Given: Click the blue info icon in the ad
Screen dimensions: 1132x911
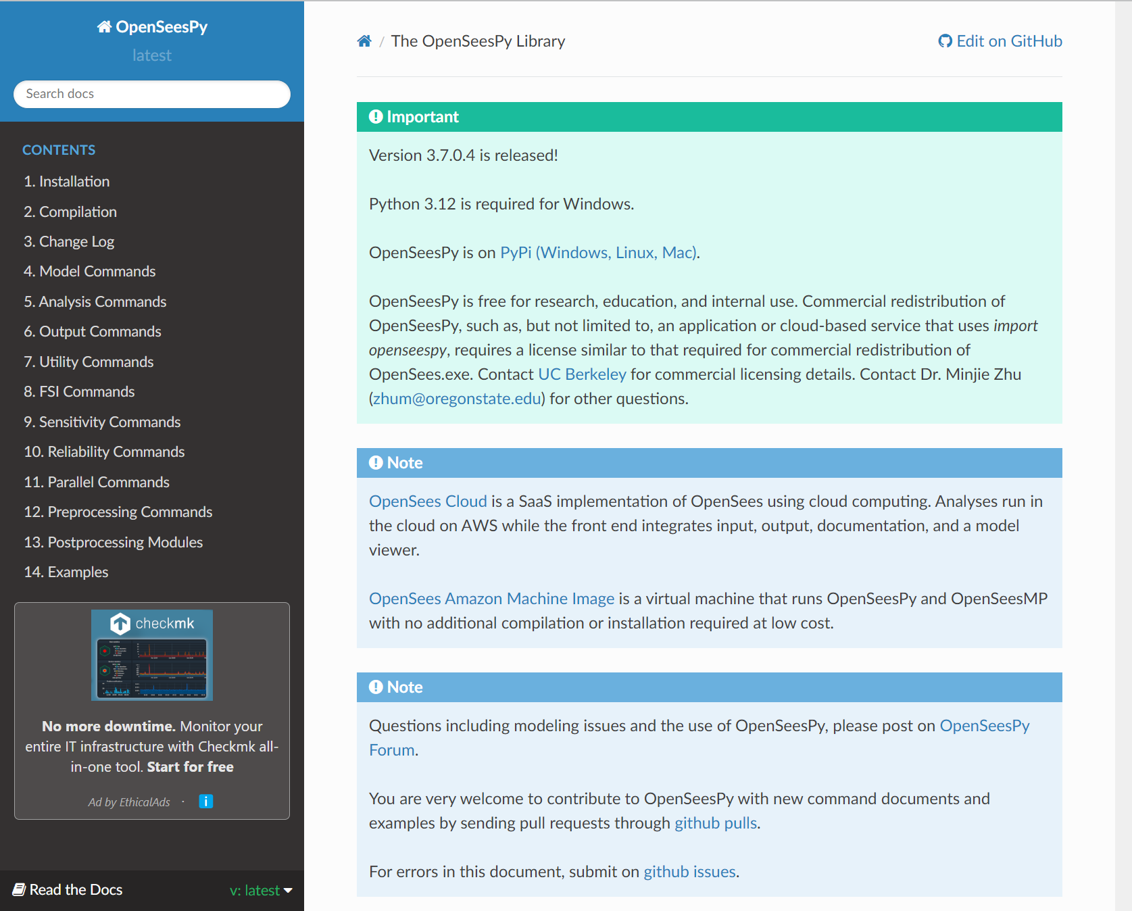Looking at the screenshot, I should tap(206, 802).
